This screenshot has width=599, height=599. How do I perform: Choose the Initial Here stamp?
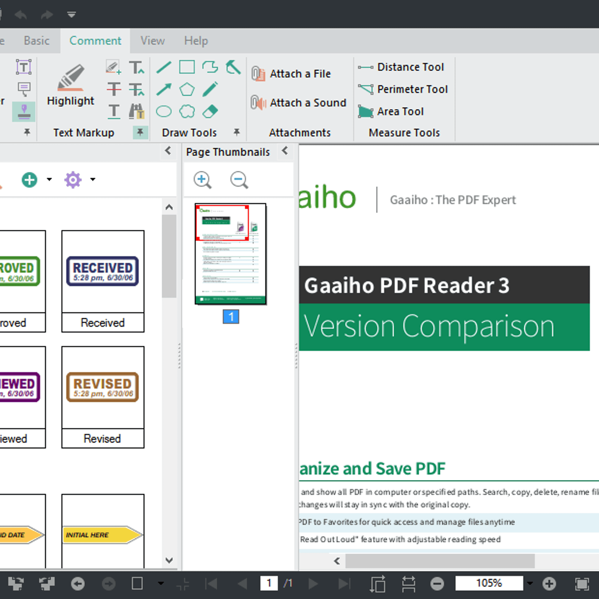pyautogui.click(x=103, y=531)
